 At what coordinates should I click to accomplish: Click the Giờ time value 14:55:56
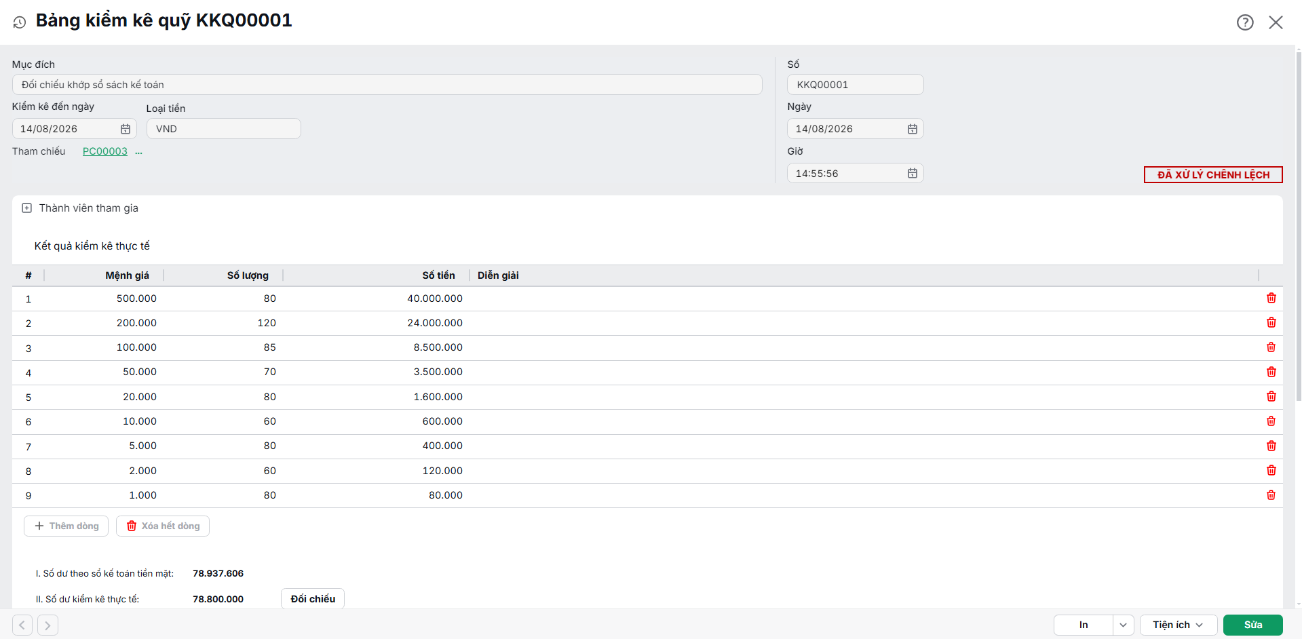817,174
